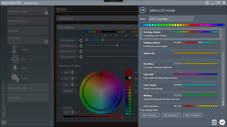Click the plus icon on Overview pages

pos(46,13)
